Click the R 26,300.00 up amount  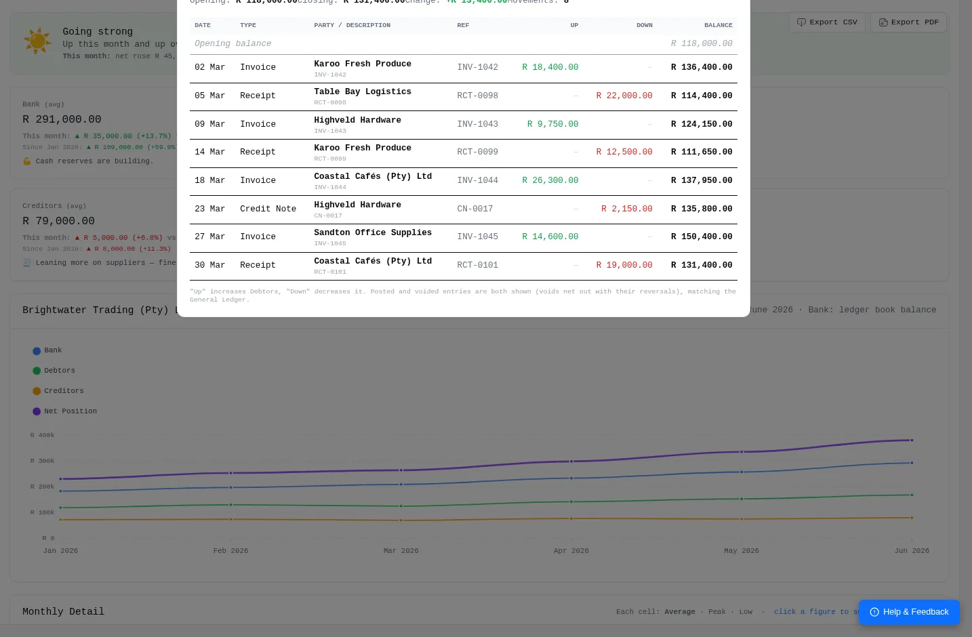click(550, 181)
